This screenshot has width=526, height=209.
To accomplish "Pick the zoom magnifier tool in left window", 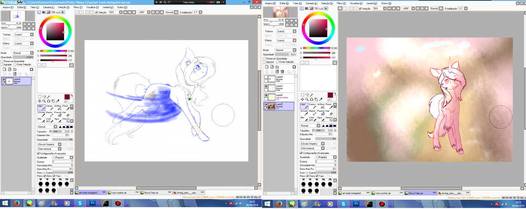I will point(44,101).
